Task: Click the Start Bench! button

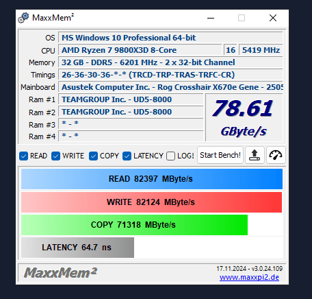Action: pos(220,155)
